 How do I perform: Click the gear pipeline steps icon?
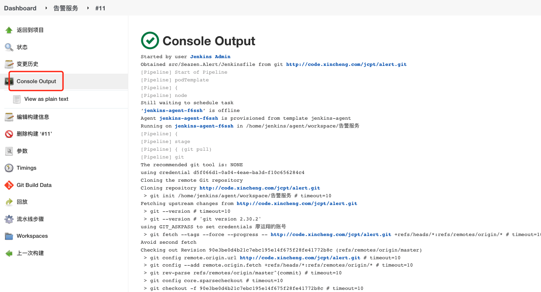[x=9, y=219]
